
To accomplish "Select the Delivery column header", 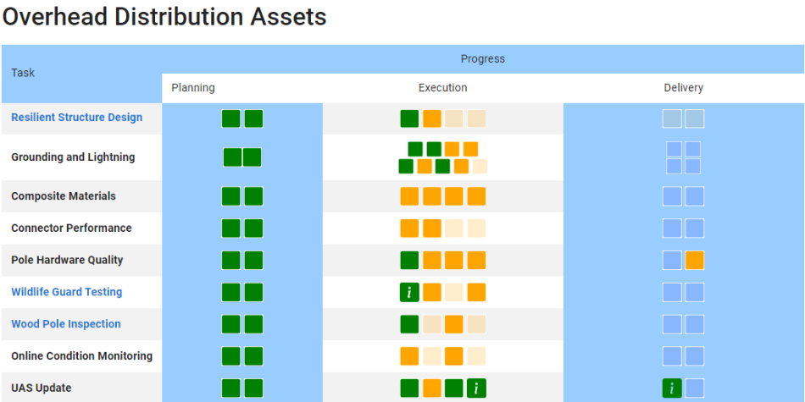I will click(x=683, y=88).
